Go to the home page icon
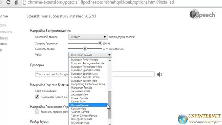Image resolution: width=222 pixels, height=125 pixels. (x=16, y=2)
